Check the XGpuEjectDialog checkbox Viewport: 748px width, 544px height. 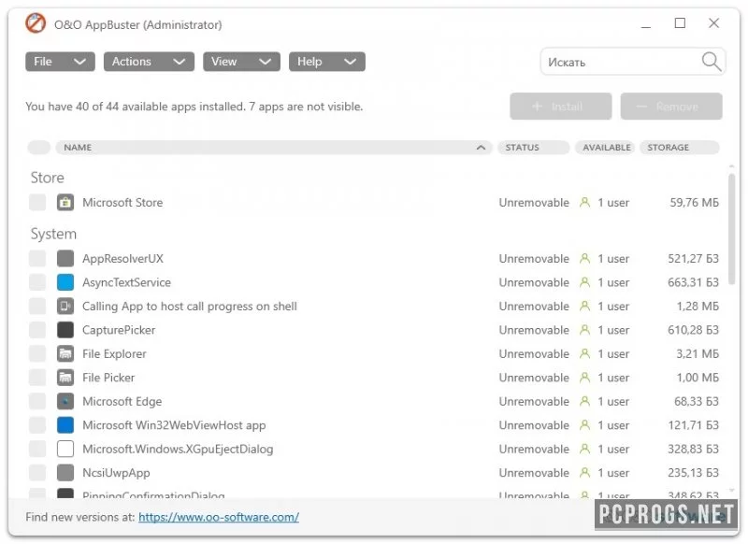pyautogui.click(x=37, y=449)
